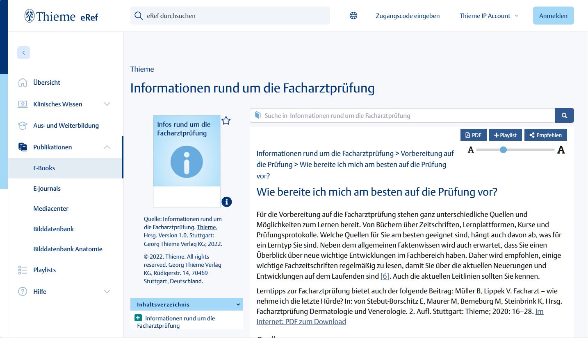This screenshot has height=338, width=588.
Task: Click breadcrumb Vorbereitung auf die Prüfung
Action: (355, 159)
